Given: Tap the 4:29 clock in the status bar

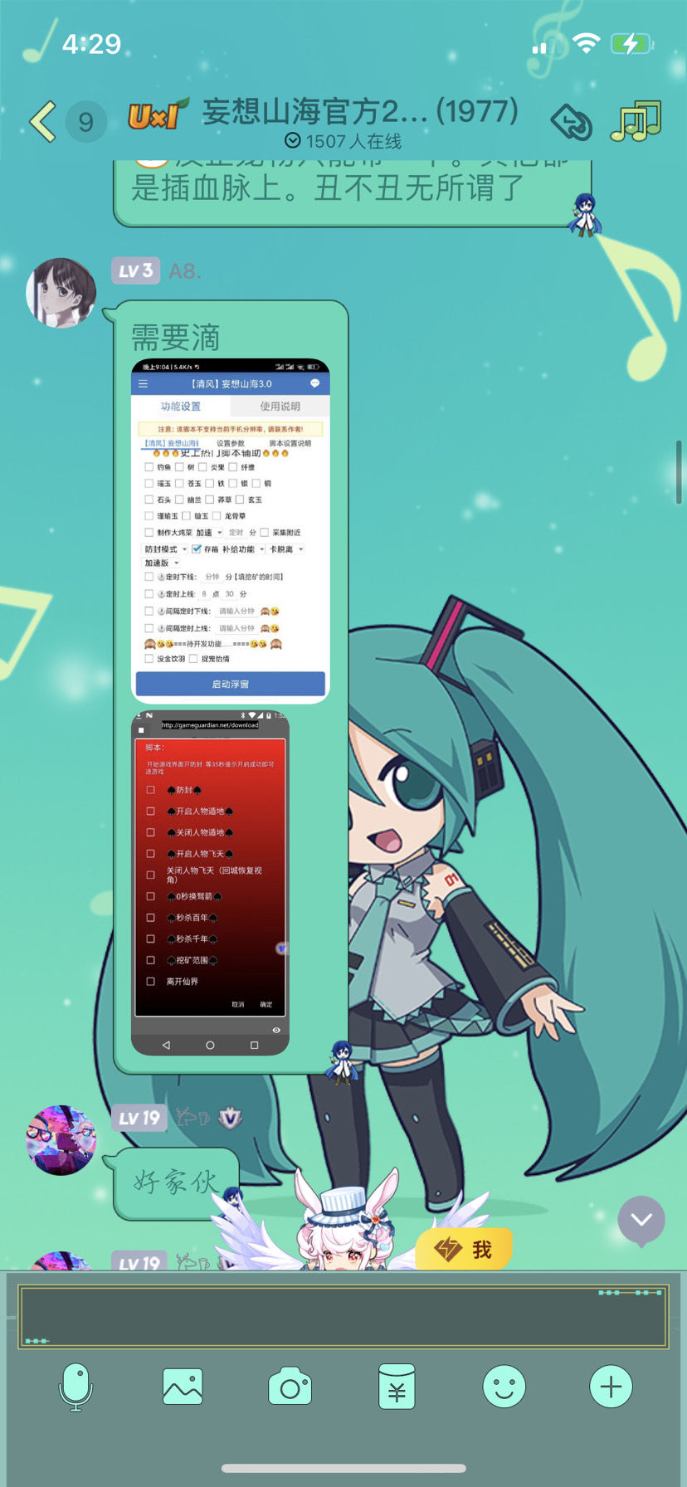Looking at the screenshot, I should [x=91, y=44].
